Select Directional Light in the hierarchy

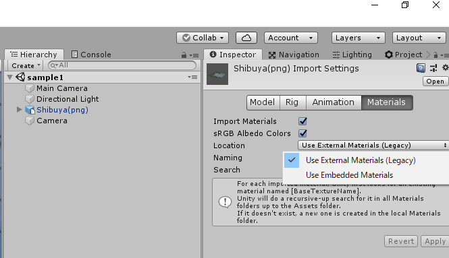68,99
